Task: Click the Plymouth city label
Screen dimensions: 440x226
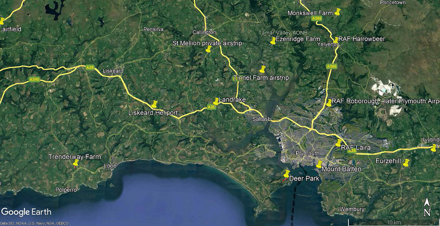Action: click(307, 153)
